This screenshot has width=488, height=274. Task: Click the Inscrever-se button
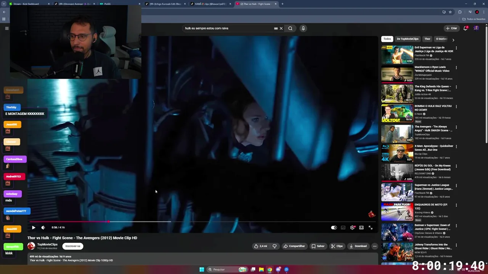73,246
